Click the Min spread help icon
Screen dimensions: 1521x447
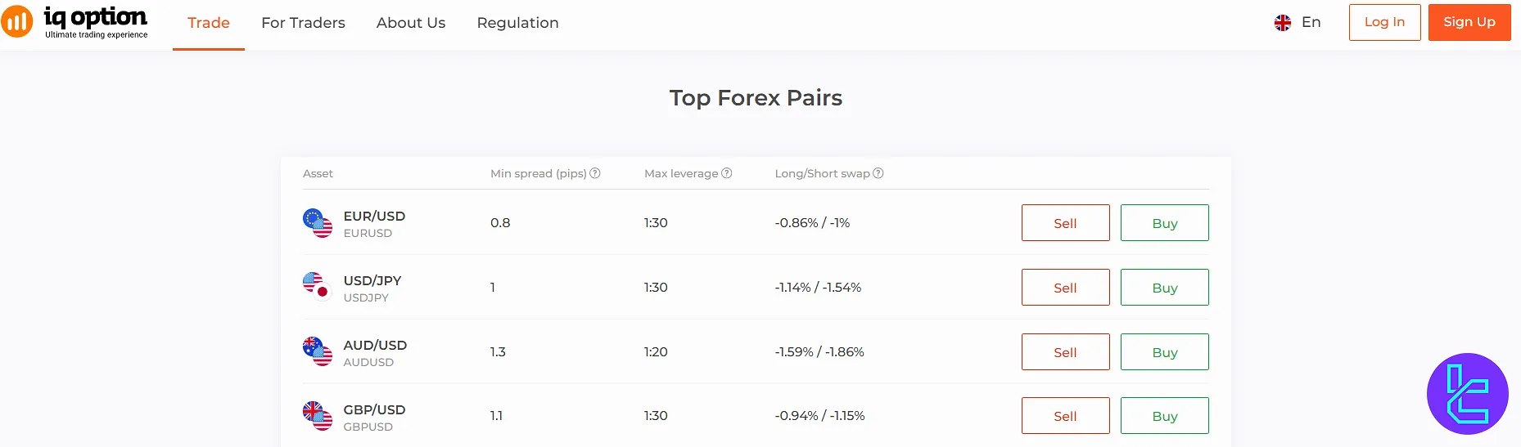point(595,173)
